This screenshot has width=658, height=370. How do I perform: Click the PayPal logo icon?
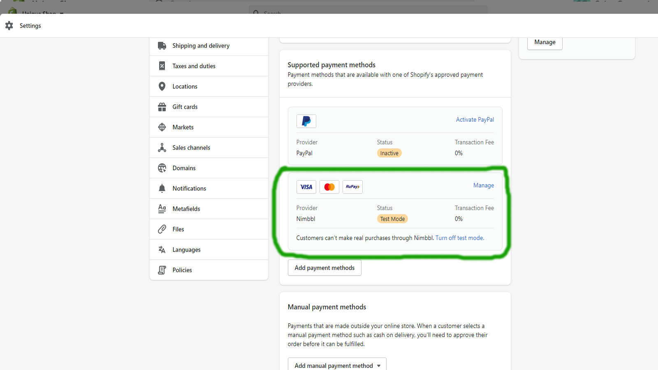click(x=306, y=121)
